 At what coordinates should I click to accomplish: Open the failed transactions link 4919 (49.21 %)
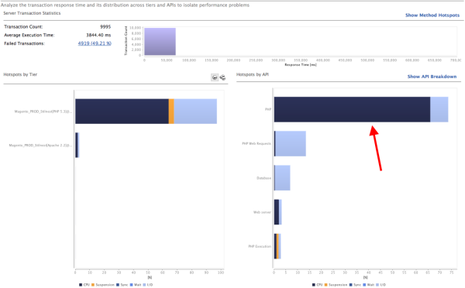pyautogui.click(x=95, y=43)
